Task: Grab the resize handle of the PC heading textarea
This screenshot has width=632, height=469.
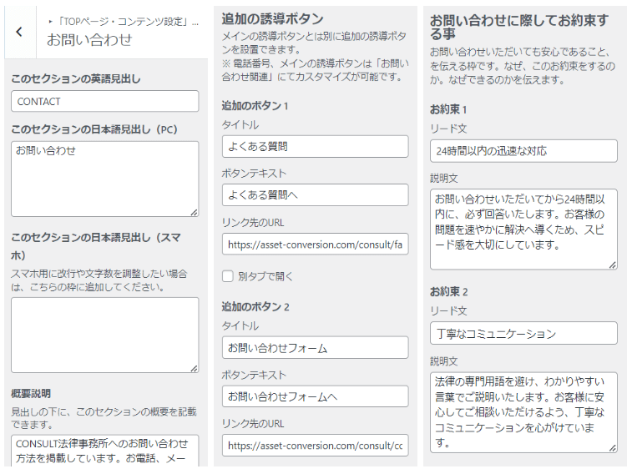Action: (x=195, y=212)
